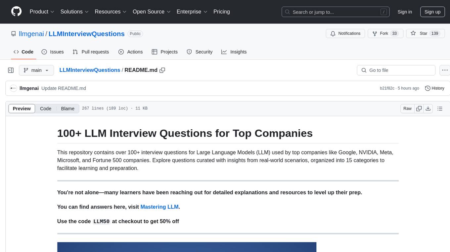Image resolution: width=450 pixels, height=252 pixels.
Task: Select the Code view toggle
Action: pyautogui.click(x=46, y=109)
